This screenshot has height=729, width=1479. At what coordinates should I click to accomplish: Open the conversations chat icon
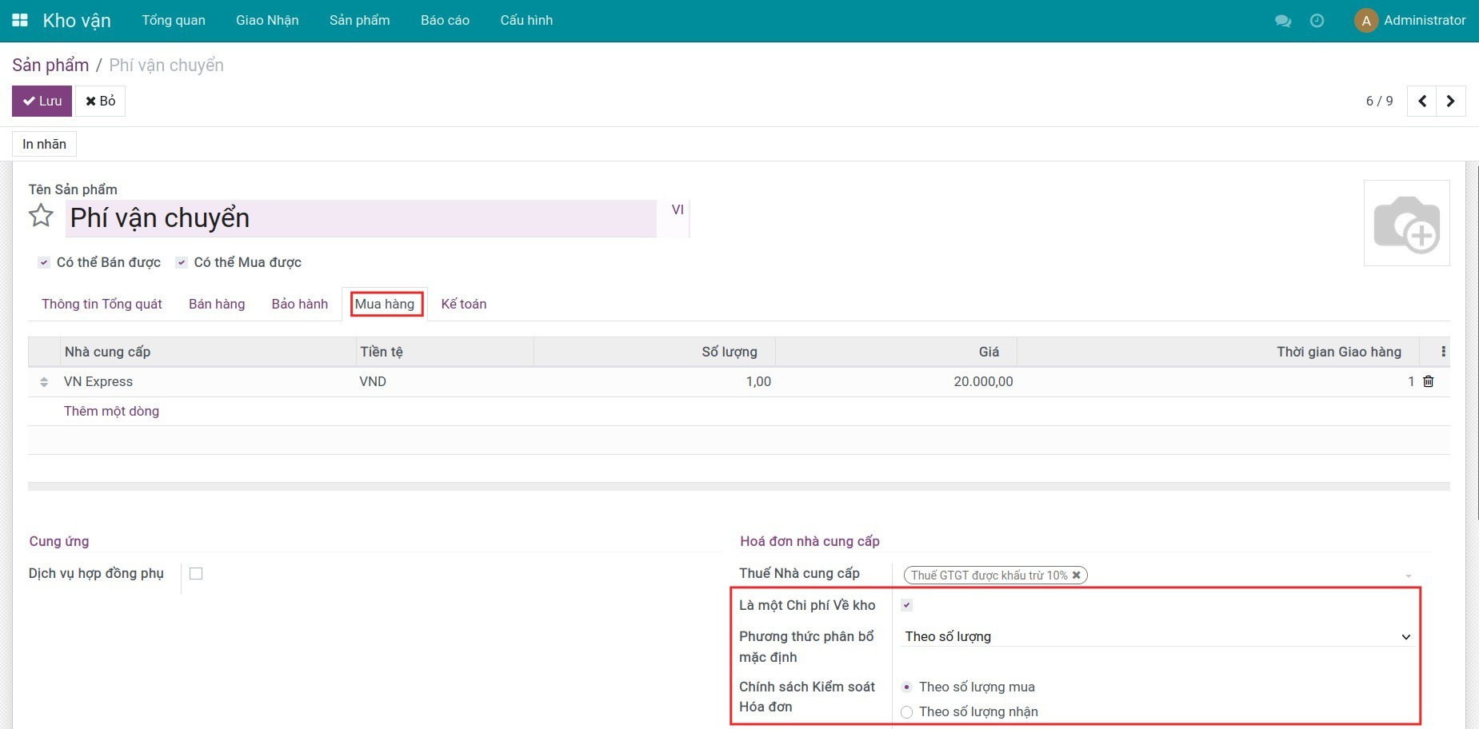pos(1282,21)
